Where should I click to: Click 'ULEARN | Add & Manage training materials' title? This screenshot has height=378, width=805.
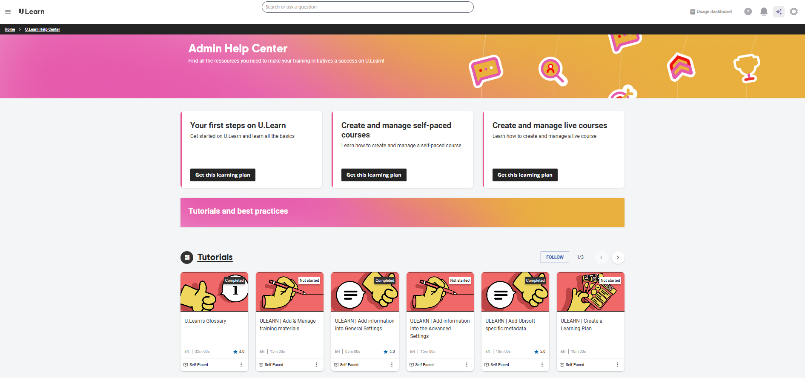[288, 325]
